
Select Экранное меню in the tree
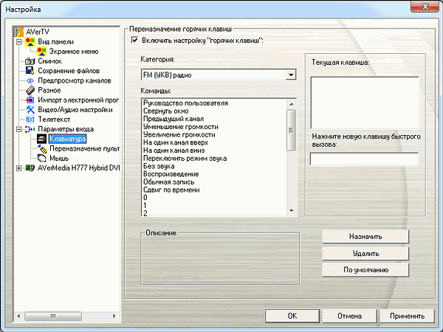pyautogui.click(x=74, y=52)
